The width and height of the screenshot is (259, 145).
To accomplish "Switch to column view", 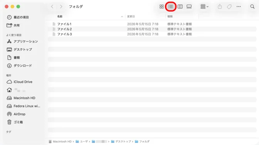I will 180,7.
